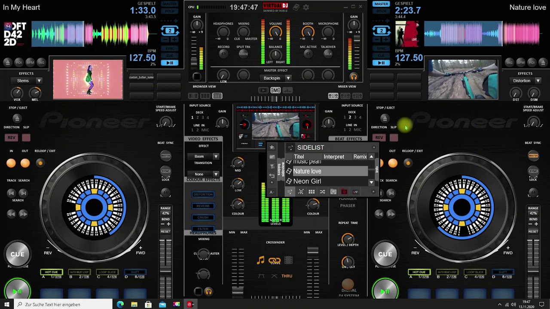Viewport: 550px width, 309px height.
Task: Select right deck HOT CUE mode
Action: 419,272
